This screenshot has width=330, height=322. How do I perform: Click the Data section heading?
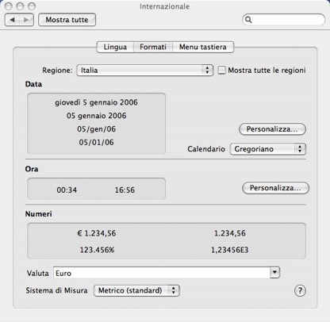(33, 84)
